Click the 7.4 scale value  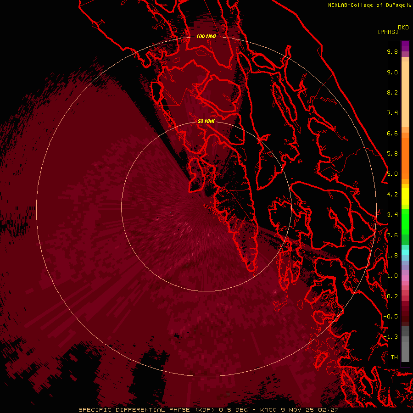click(x=392, y=113)
